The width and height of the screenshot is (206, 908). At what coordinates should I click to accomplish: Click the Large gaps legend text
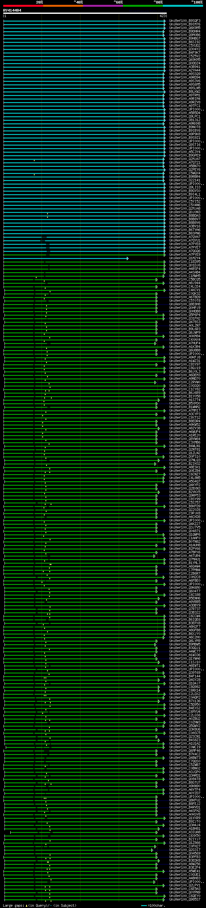pyautogui.click(x=40, y=905)
